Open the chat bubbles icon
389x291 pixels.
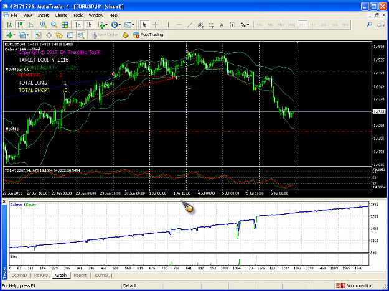tap(380, 24)
